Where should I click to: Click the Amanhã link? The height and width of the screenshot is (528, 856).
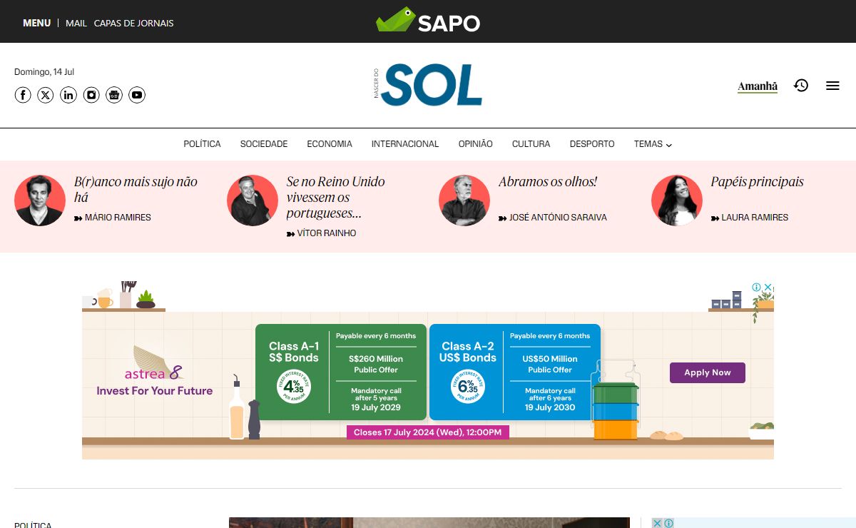pyautogui.click(x=758, y=86)
